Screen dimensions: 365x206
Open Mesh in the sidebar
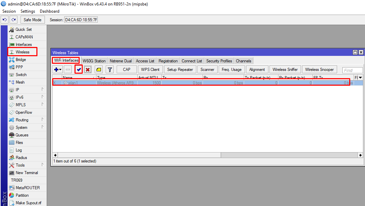(x=27, y=82)
